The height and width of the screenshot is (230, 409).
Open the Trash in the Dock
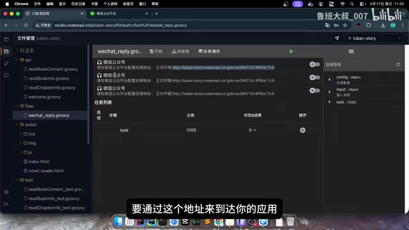290,222
